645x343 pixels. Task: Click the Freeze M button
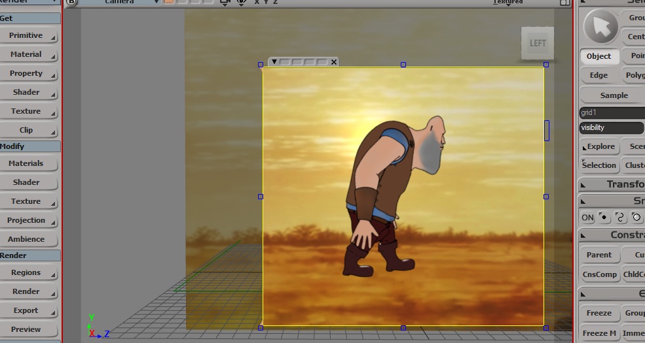pos(599,333)
